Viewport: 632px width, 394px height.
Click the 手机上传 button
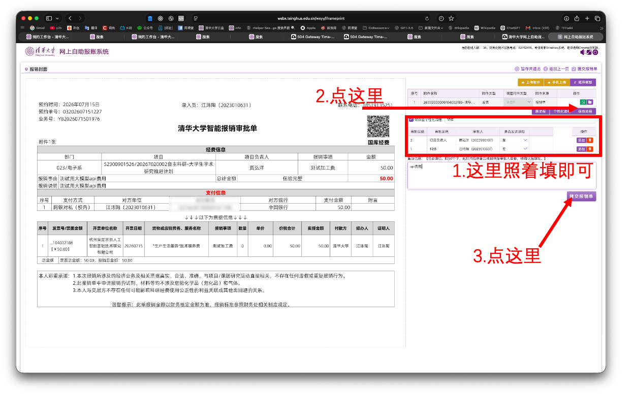(x=556, y=82)
